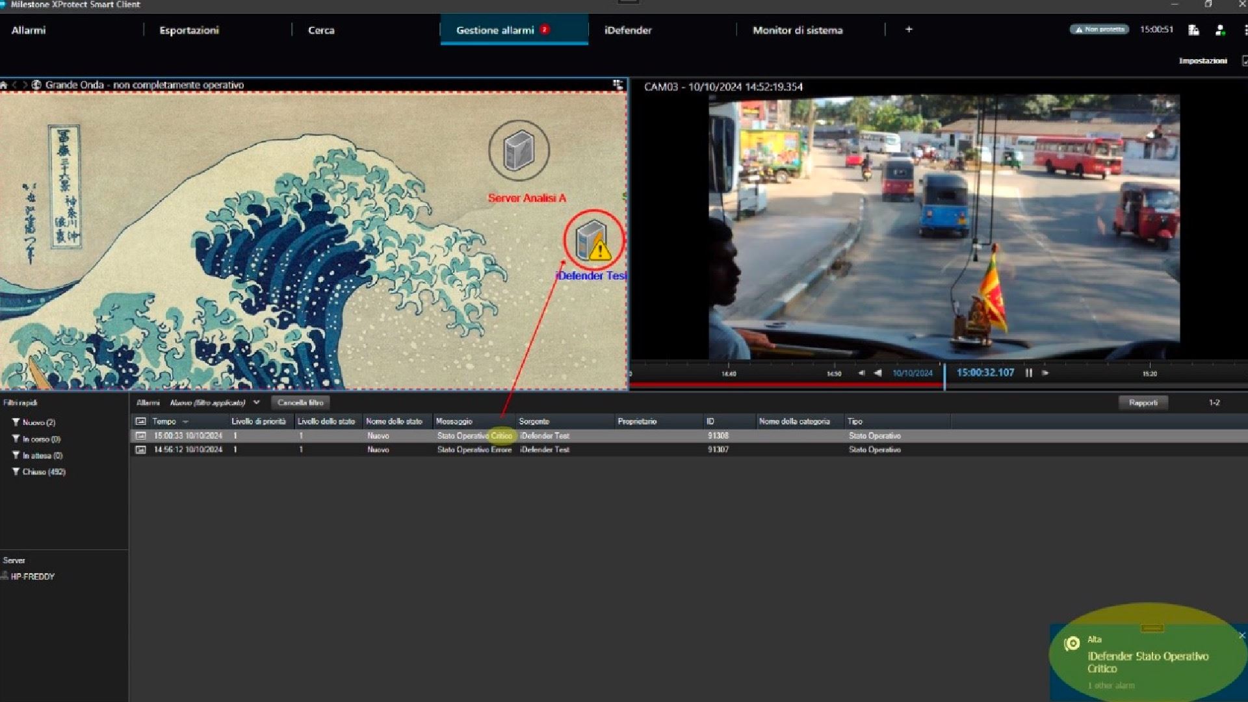Add a new tab with the plus icon
The image size is (1248, 702).
pyautogui.click(x=909, y=29)
